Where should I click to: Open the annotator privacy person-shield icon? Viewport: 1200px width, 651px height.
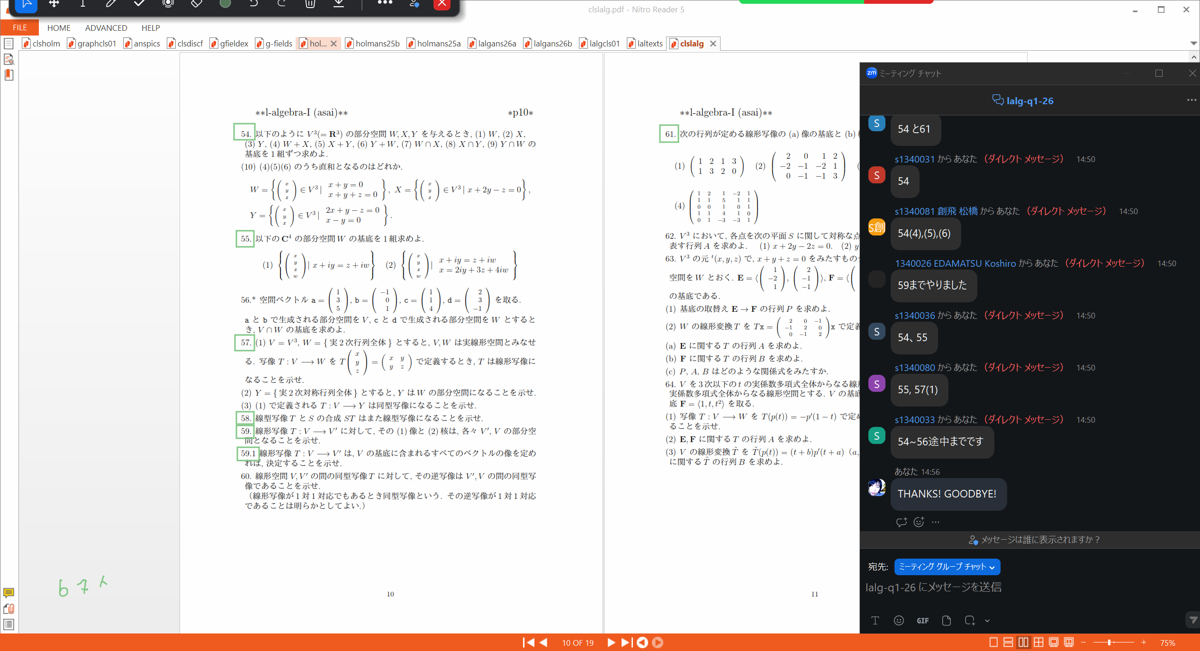[x=414, y=4]
